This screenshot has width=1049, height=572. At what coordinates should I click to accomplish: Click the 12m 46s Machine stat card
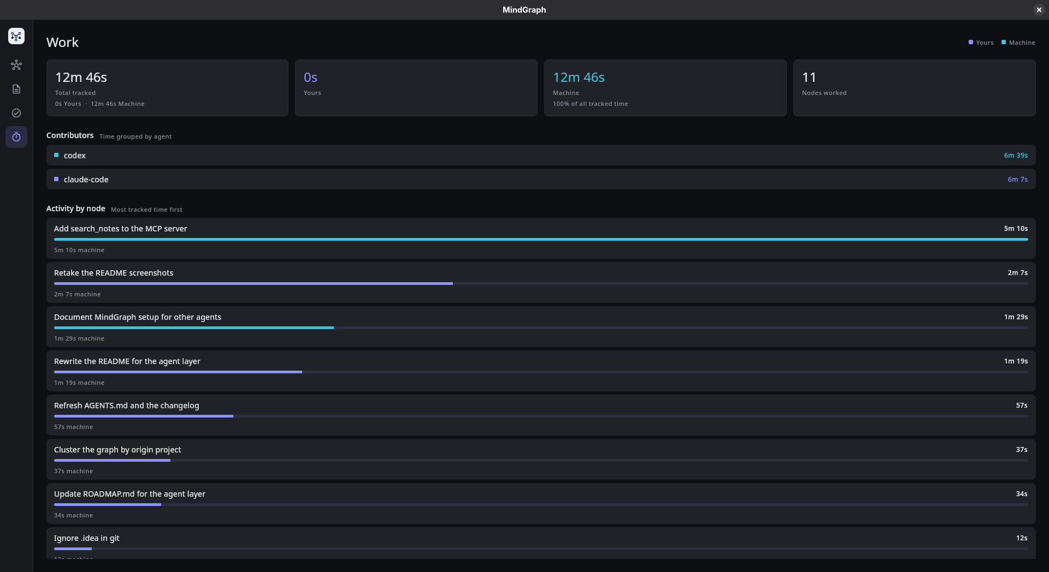(665, 88)
